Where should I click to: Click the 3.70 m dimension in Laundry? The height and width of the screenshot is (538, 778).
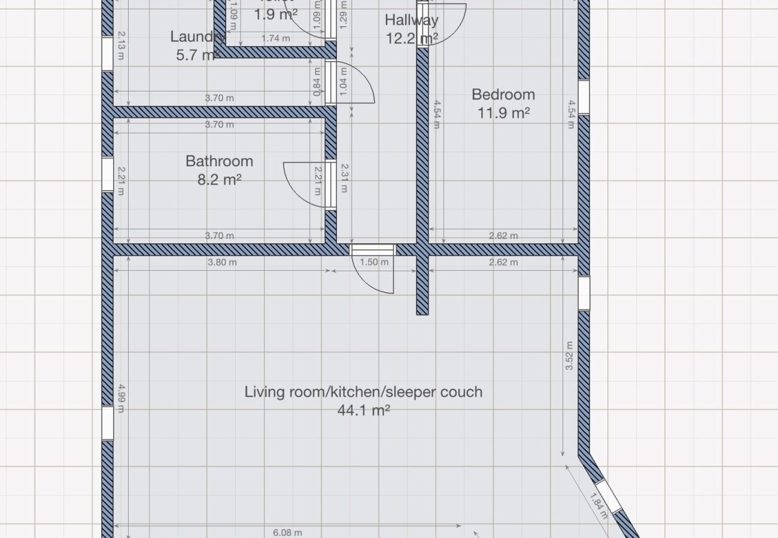(x=219, y=98)
